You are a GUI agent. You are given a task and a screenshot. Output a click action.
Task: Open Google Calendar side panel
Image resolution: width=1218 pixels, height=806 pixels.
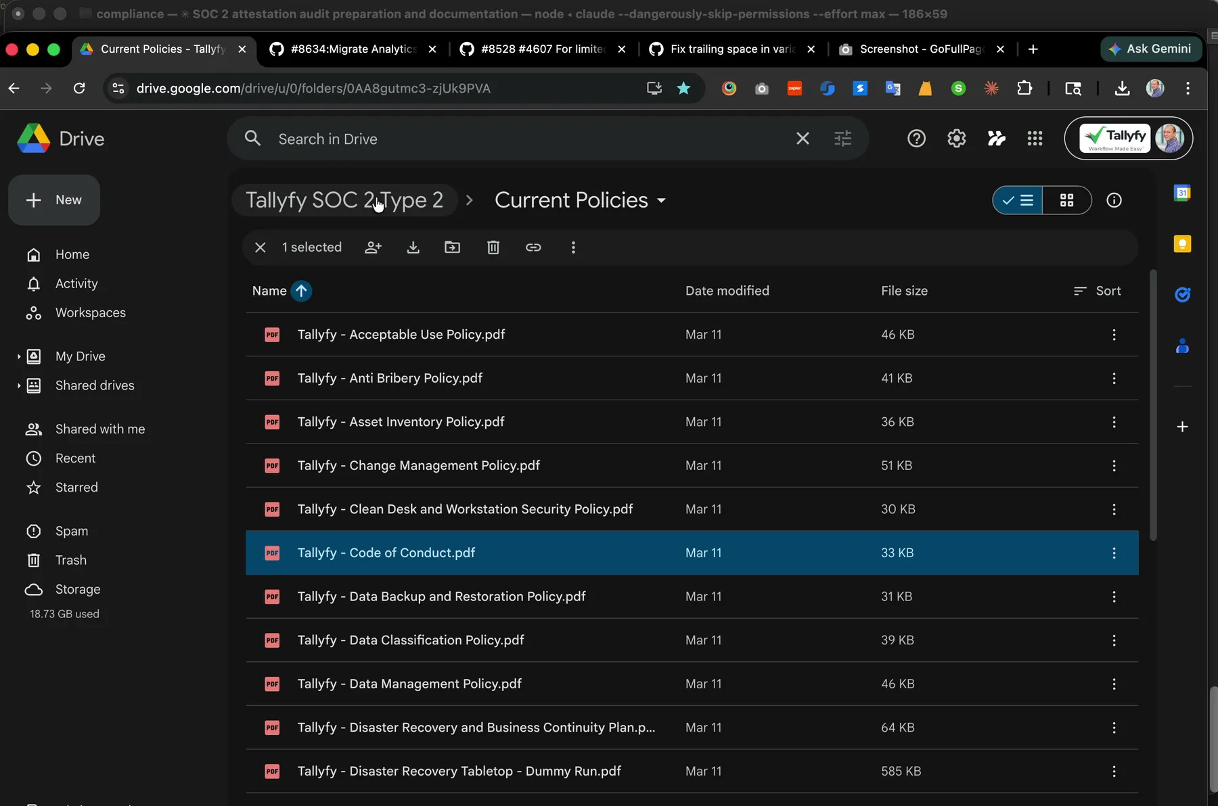[x=1182, y=193]
